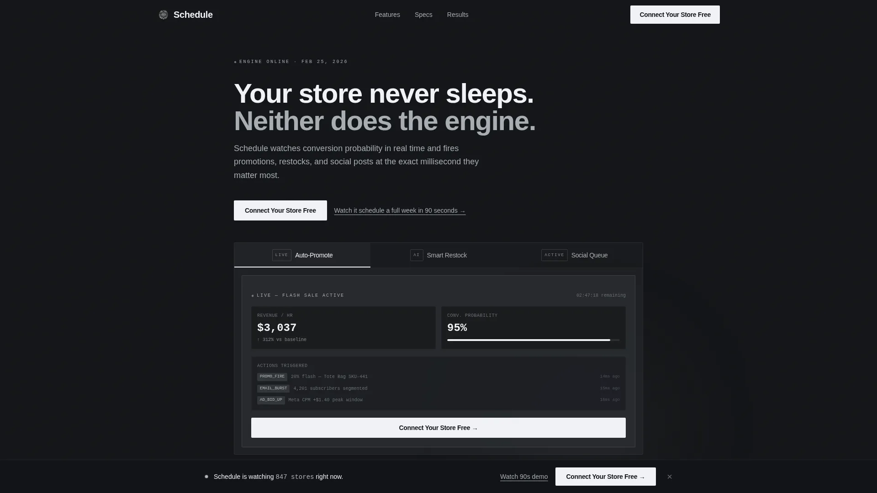The image size is (877, 493).
Task: Select the Auto-Promote tab
Action: (x=302, y=255)
